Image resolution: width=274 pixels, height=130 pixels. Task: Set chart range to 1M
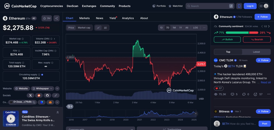[174, 28]
